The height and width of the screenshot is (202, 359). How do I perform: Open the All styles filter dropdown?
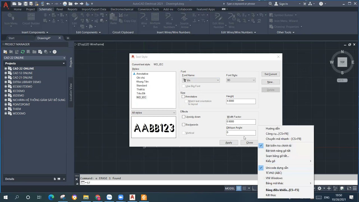[154, 113]
